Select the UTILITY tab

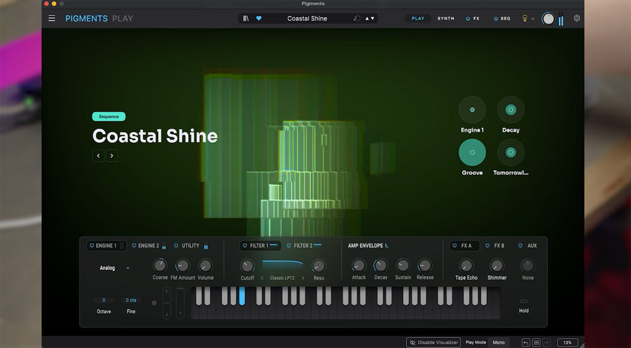coord(190,245)
